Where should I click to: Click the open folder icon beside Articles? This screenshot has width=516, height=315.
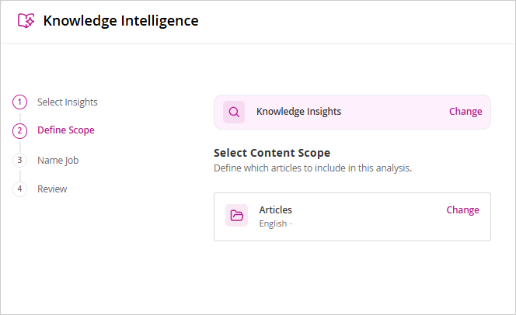click(236, 216)
